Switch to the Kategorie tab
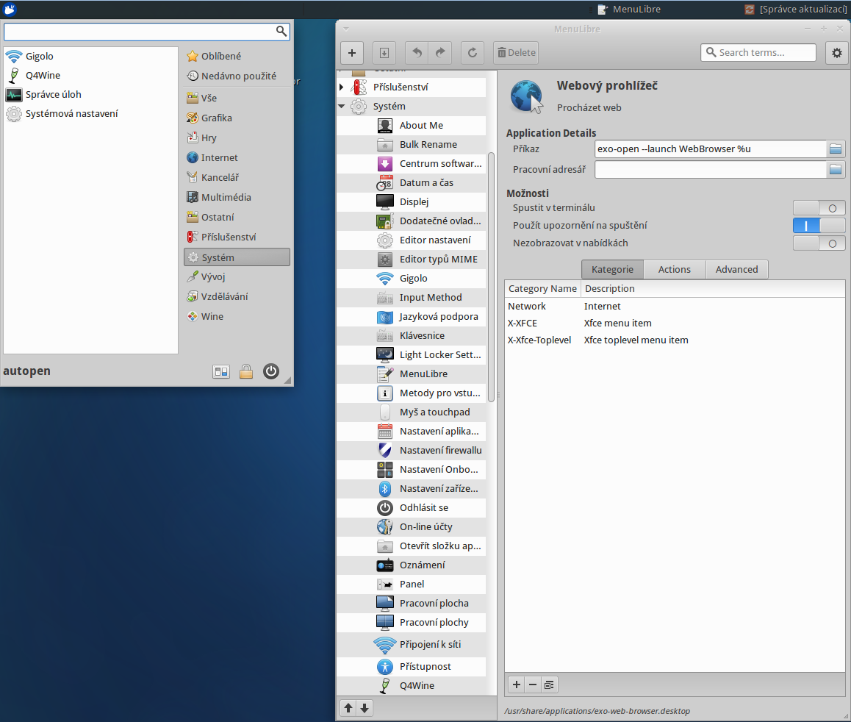Screen dimensions: 851x722 pos(612,269)
